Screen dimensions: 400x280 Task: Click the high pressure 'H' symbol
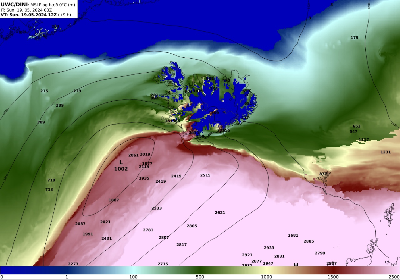tap(296, 265)
